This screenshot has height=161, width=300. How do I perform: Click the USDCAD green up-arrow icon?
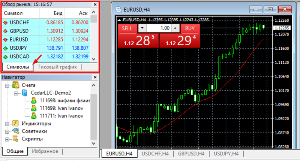coord(5,57)
